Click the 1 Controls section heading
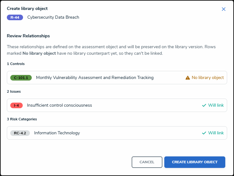The width and height of the screenshot is (234, 176). pos(16,64)
